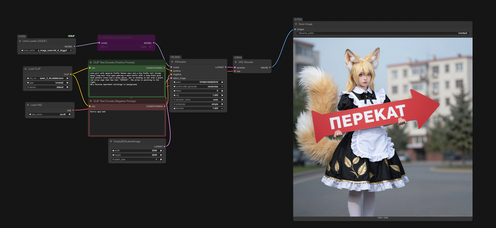The width and height of the screenshot is (496, 228).
Task: Click the 0.772s badge above Save Image
Action: click(x=298, y=20)
